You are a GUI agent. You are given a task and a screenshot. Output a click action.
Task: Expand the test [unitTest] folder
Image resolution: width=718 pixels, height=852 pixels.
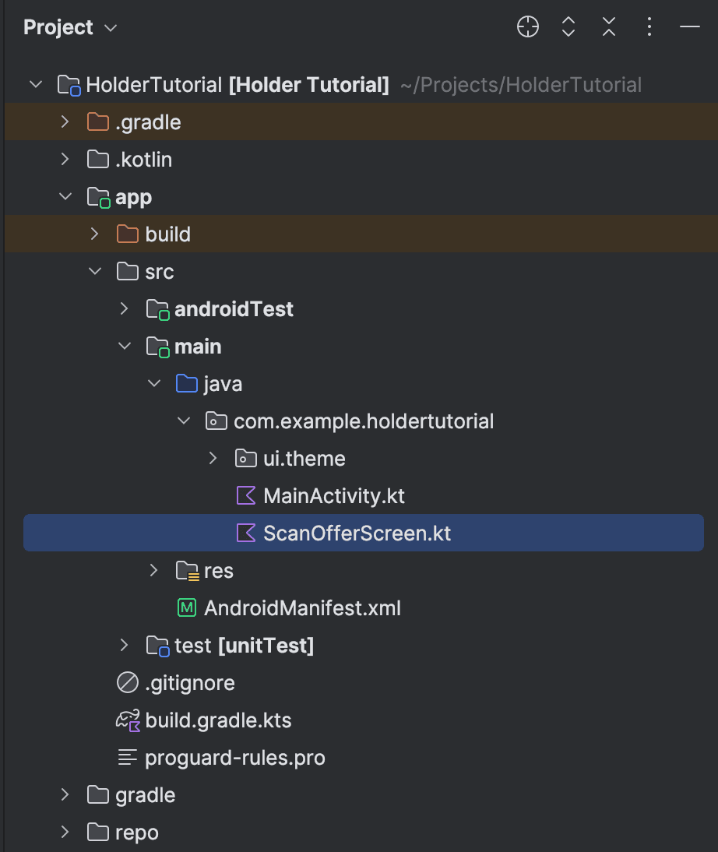click(x=125, y=646)
